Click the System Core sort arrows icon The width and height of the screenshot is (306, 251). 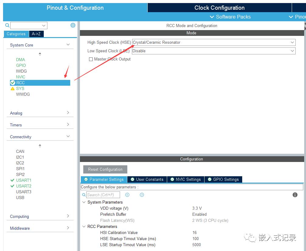pos(40,54)
